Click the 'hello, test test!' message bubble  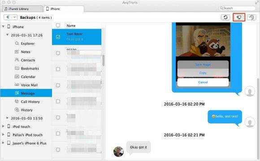225,116
